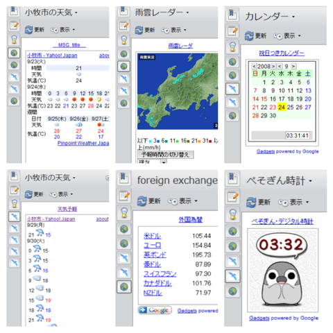Screen dimensions: 333x333
Task: Click the bookmark page icon in 雨雲レーダー panel
Action: [x=123, y=11]
